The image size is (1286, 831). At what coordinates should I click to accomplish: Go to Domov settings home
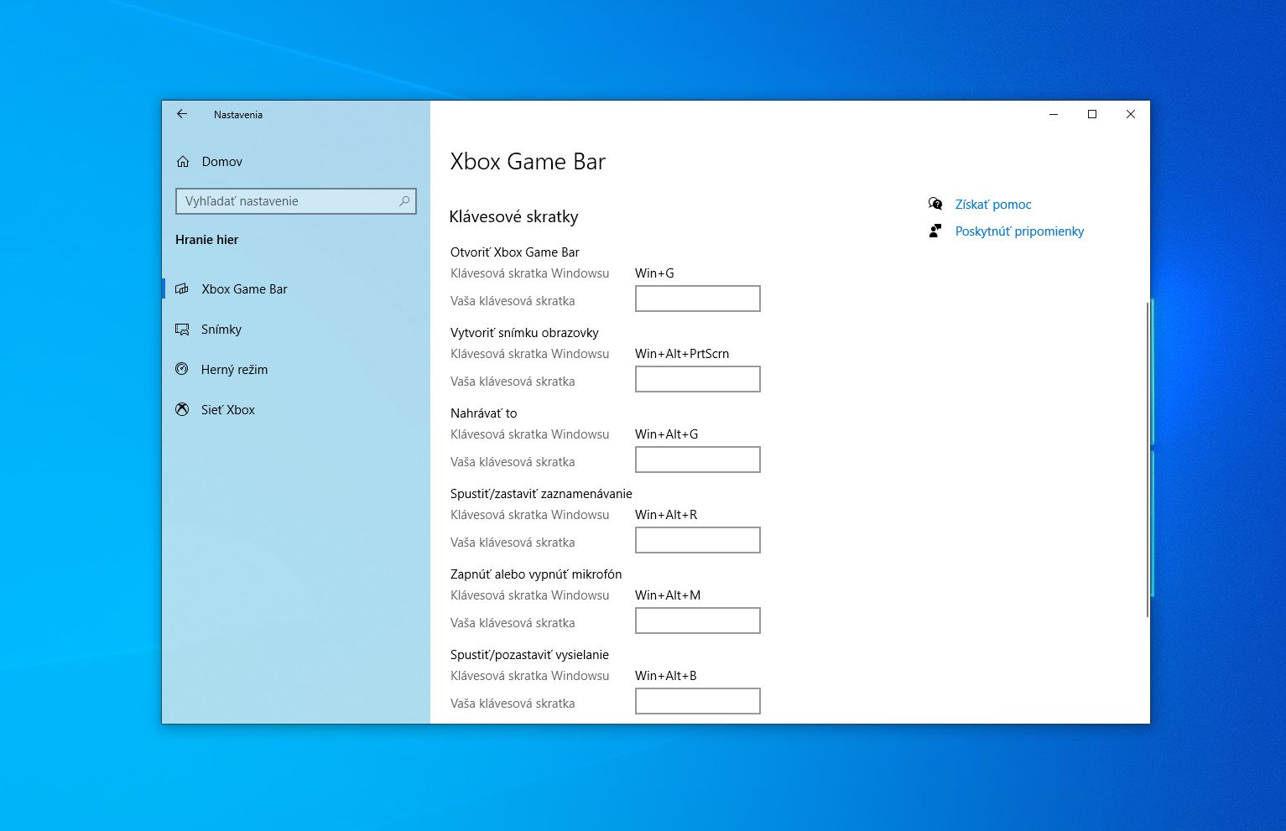296,162
